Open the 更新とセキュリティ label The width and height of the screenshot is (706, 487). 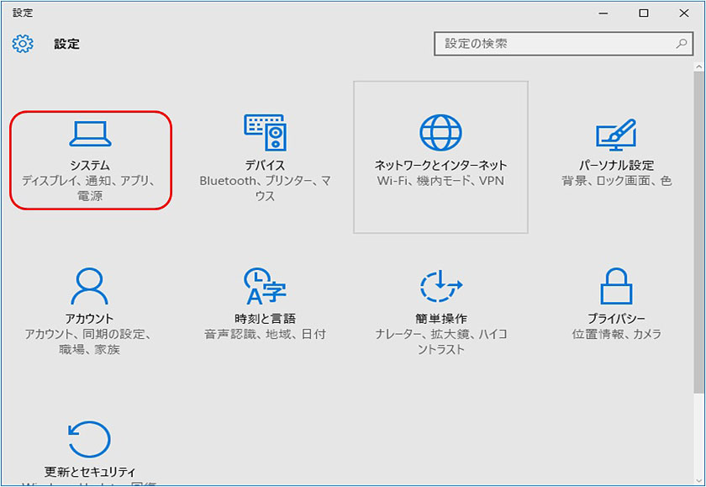tap(90, 472)
